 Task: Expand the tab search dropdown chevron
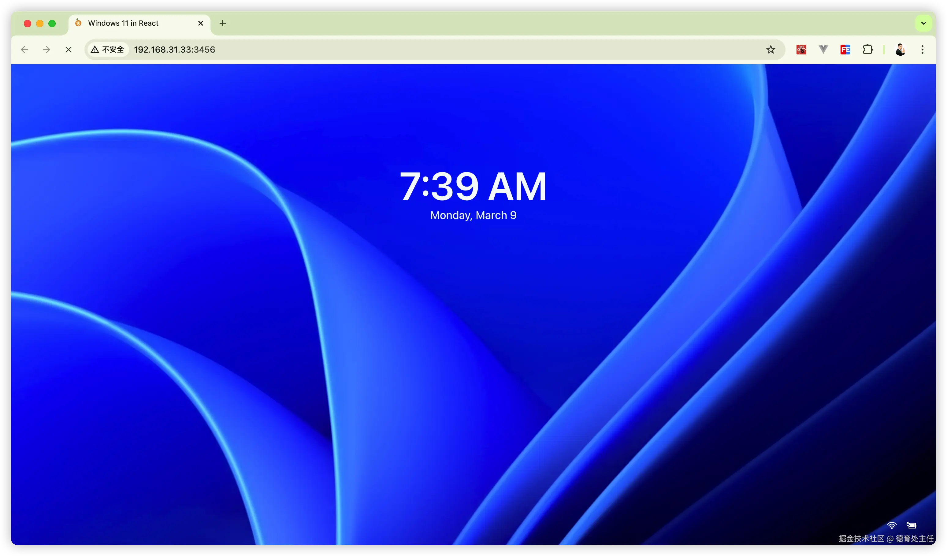pyautogui.click(x=923, y=23)
